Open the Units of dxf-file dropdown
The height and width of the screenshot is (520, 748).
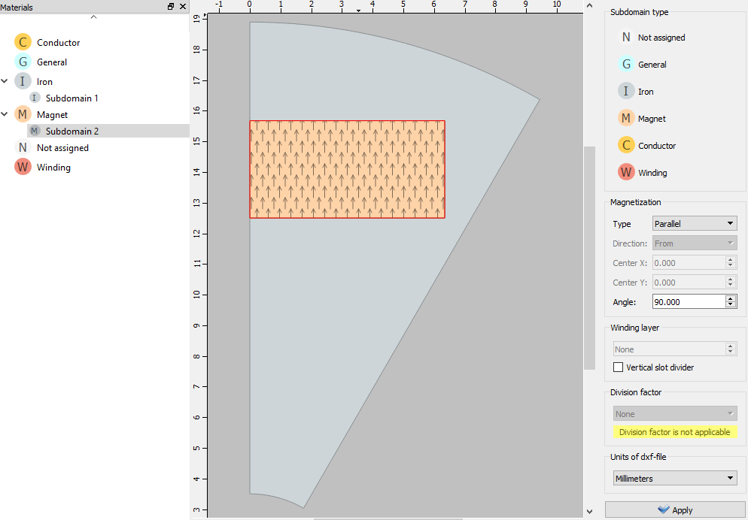674,479
